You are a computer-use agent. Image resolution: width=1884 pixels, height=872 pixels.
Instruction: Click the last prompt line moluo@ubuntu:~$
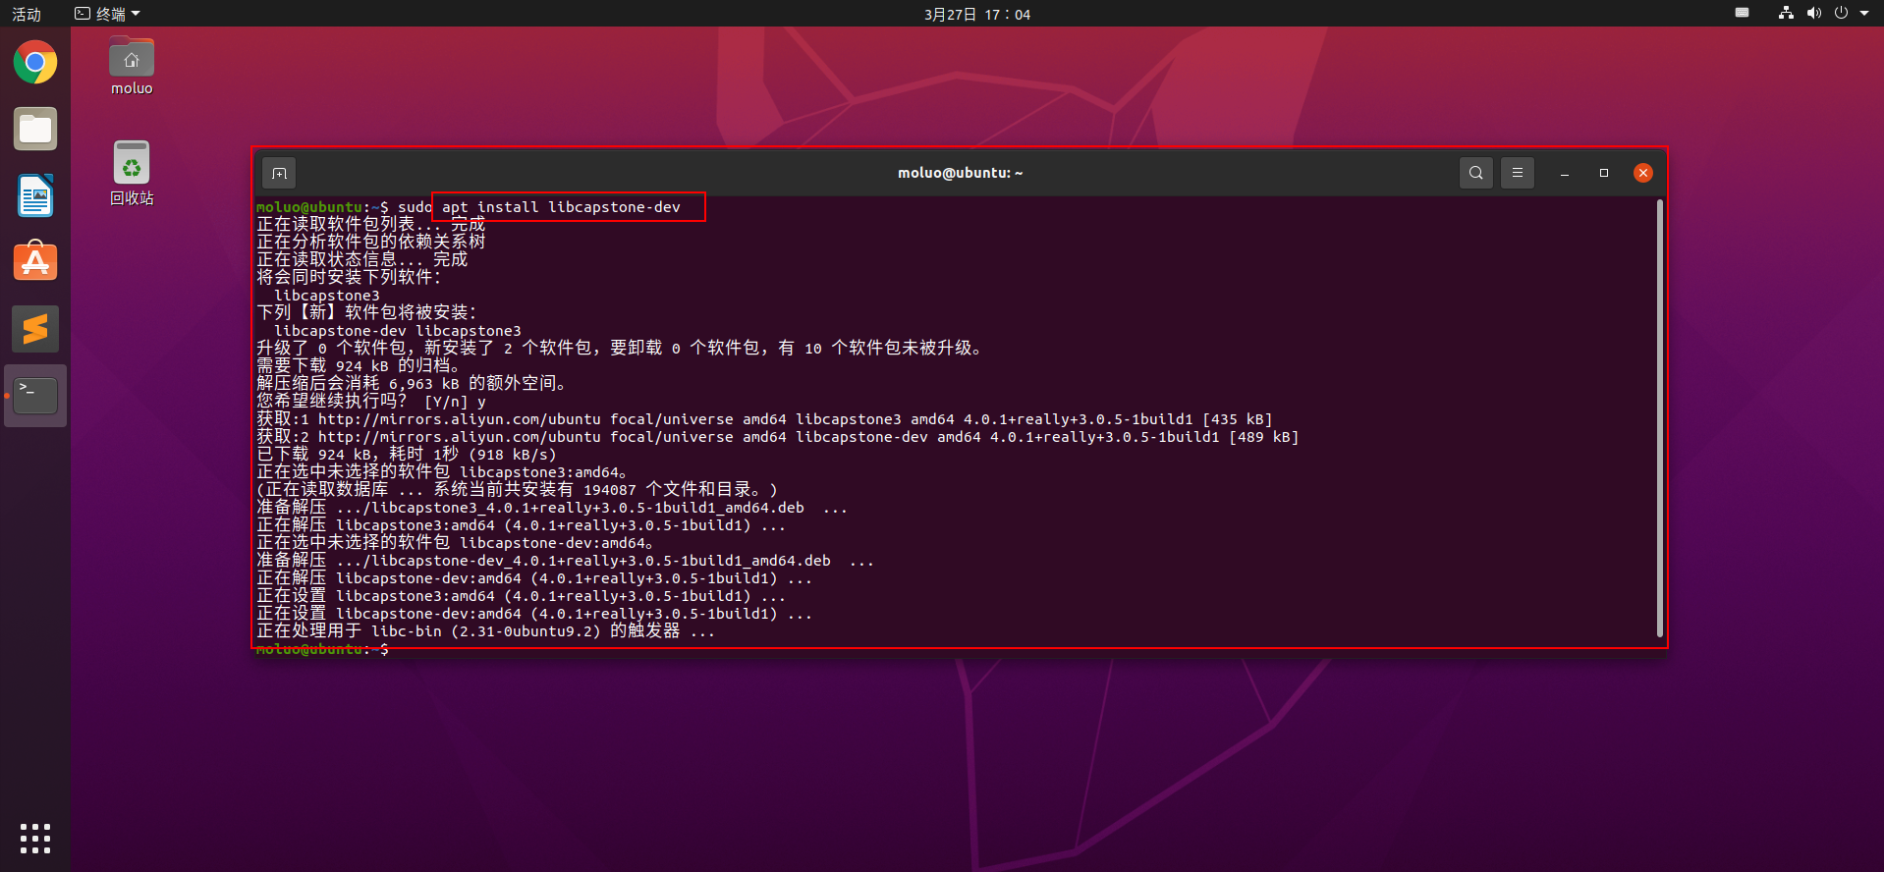coord(322,649)
